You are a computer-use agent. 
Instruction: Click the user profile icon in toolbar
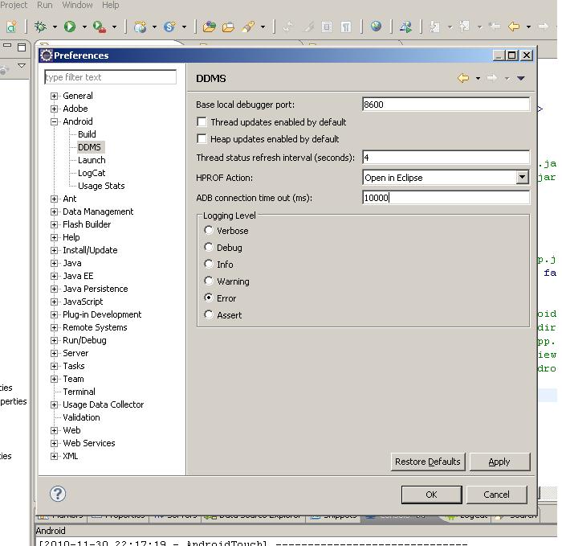[x=405, y=27]
